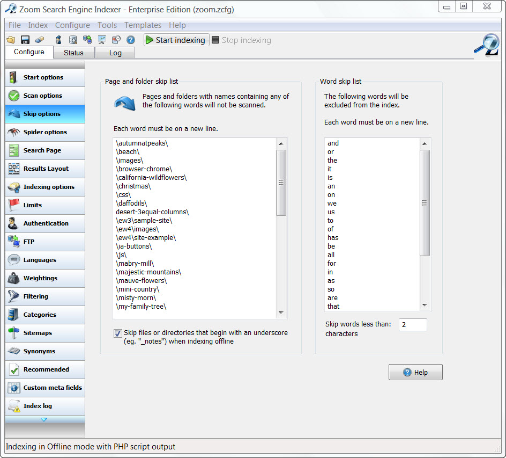The width and height of the screenshot is (506, 458).
Task: Open the Templates menu
Action: 143,25
